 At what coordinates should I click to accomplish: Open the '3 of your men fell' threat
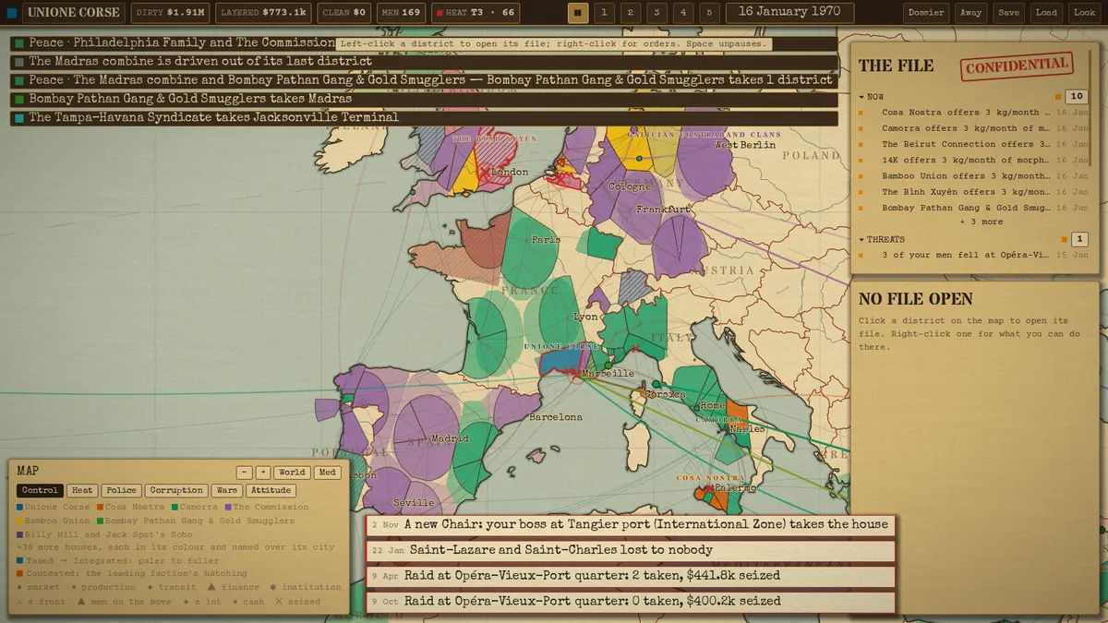[974, 256]
